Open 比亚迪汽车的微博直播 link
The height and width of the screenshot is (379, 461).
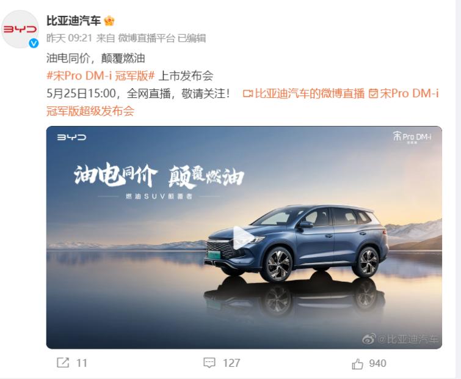coord(310,94)
